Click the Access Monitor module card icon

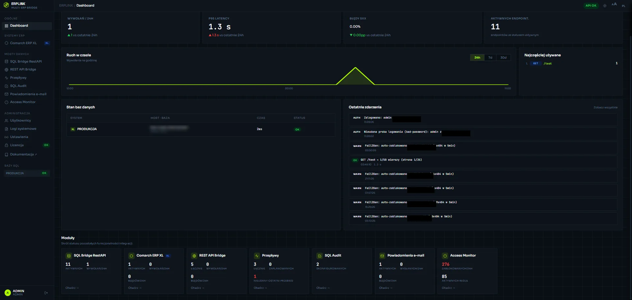click(x=445, y=256)
